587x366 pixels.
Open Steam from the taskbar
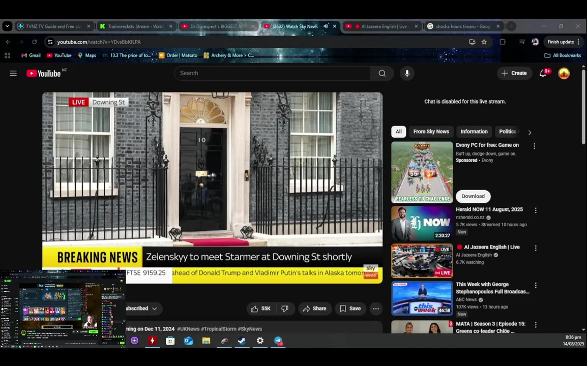point(242,341)
